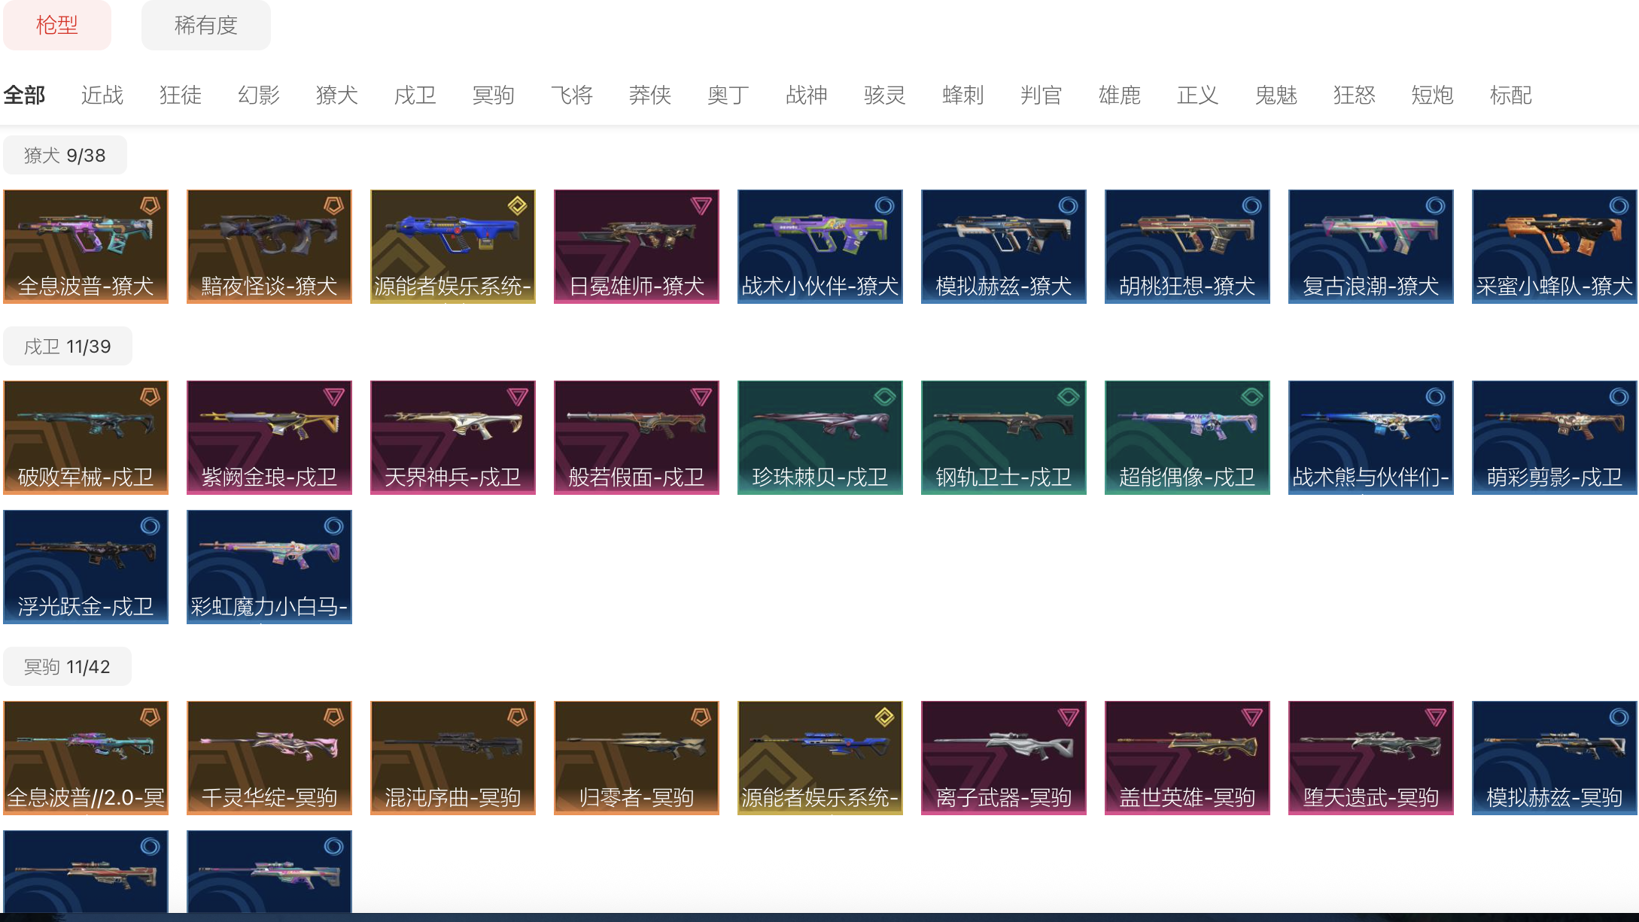Select the 浮光跃金-戍卫 skin card

(86, 567)
